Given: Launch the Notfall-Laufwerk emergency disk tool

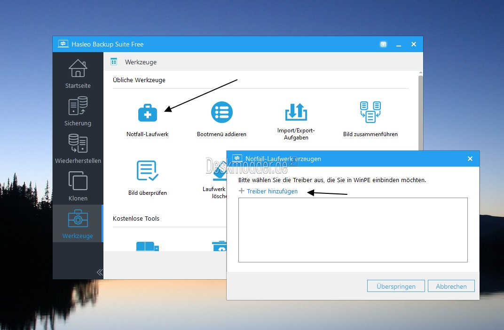Looking at the screenshot, I should pos(148,119).
